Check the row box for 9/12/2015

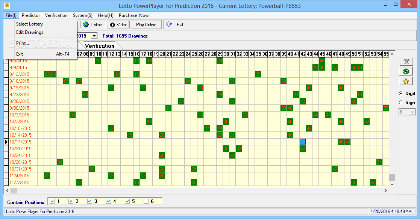(6, 74)
